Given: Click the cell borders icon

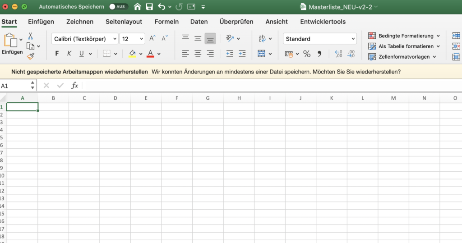Looking at the screenshot, I should 106,54.
